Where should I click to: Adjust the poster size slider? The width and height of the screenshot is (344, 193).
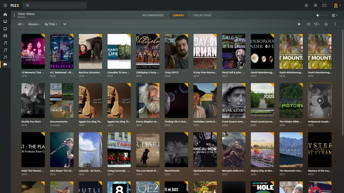322,15
